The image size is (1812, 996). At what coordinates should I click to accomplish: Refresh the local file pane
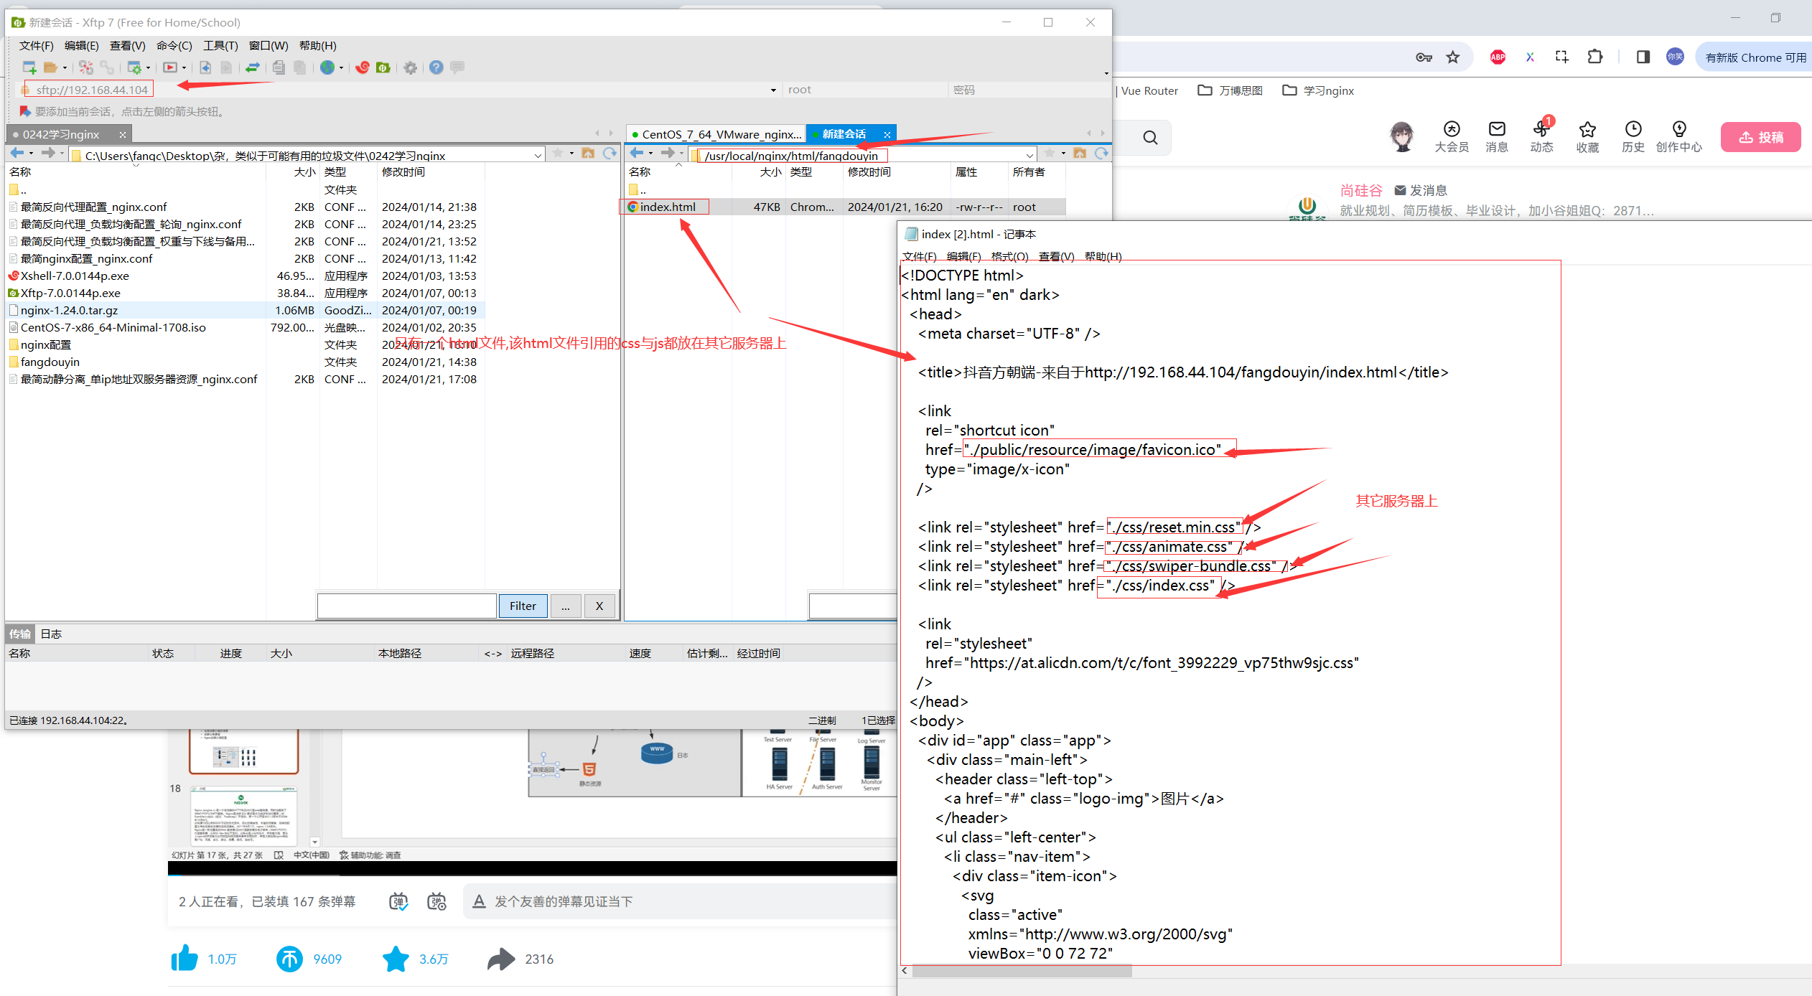point(610,153)
